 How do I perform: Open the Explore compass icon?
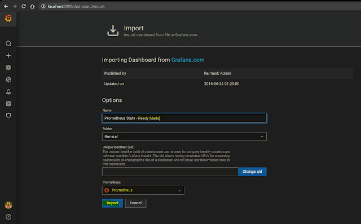(x=8, y=79)
